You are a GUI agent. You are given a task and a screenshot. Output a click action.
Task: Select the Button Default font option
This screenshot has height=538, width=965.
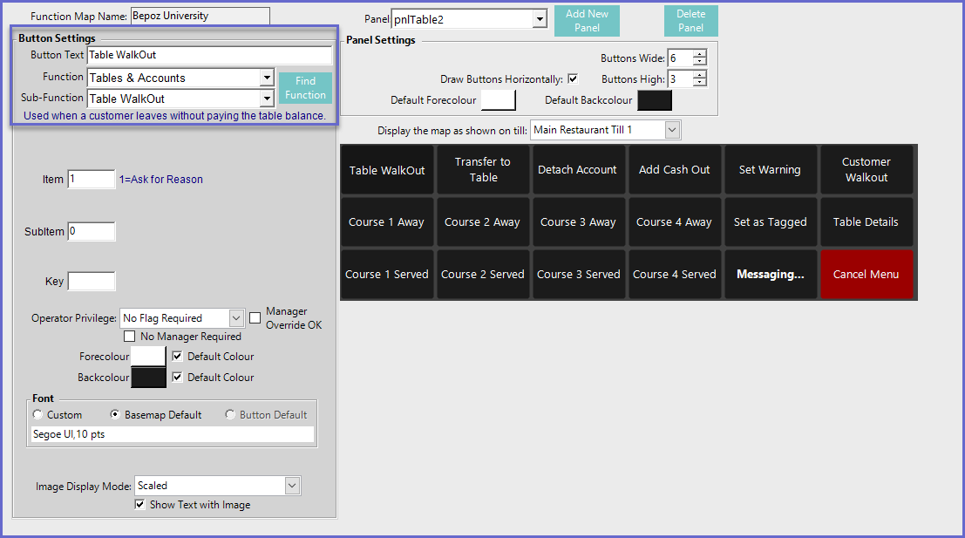230,415
